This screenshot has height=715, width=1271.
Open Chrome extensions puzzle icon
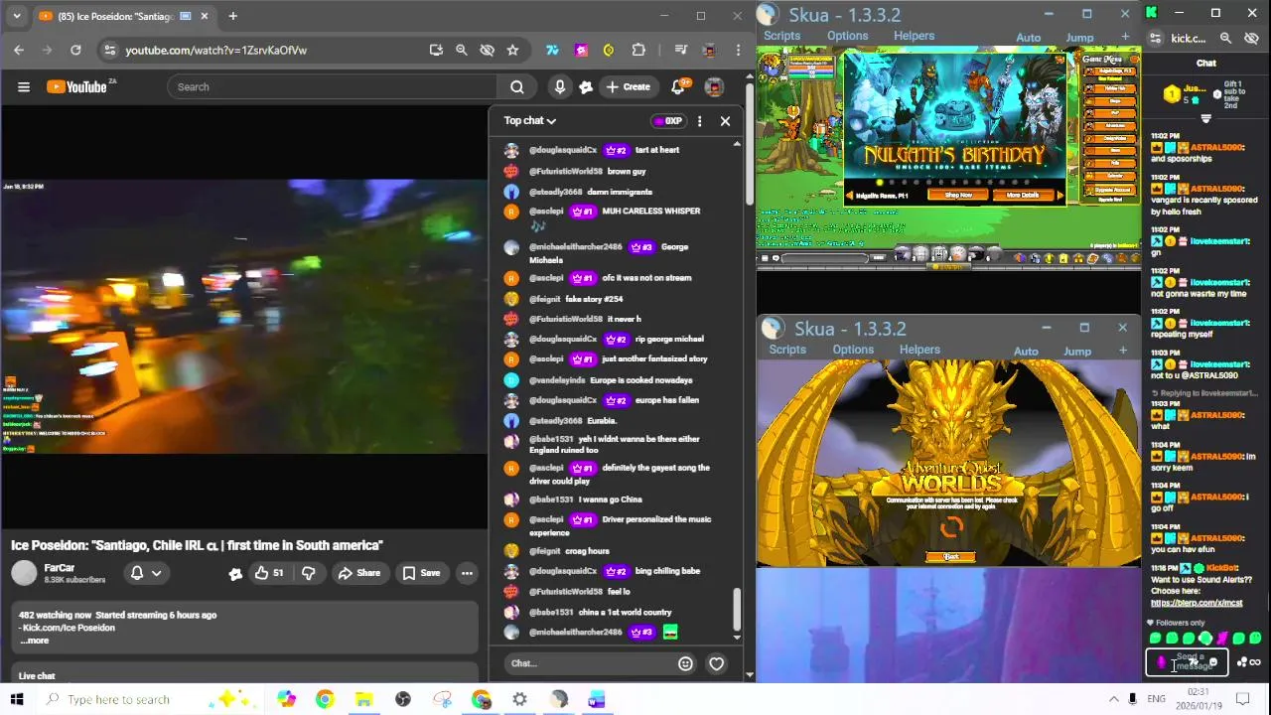[638, 50]
